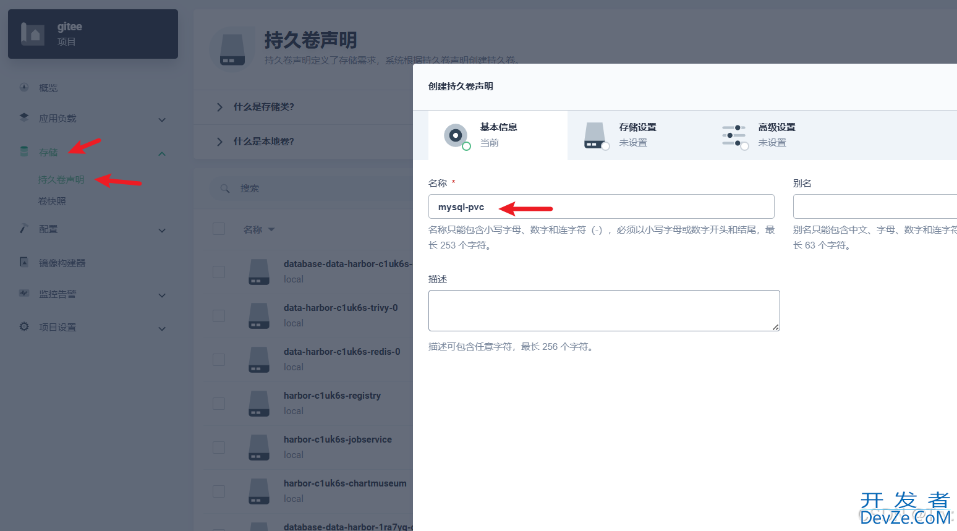Expand the 监控告警 menu chevron

(162, 295)
